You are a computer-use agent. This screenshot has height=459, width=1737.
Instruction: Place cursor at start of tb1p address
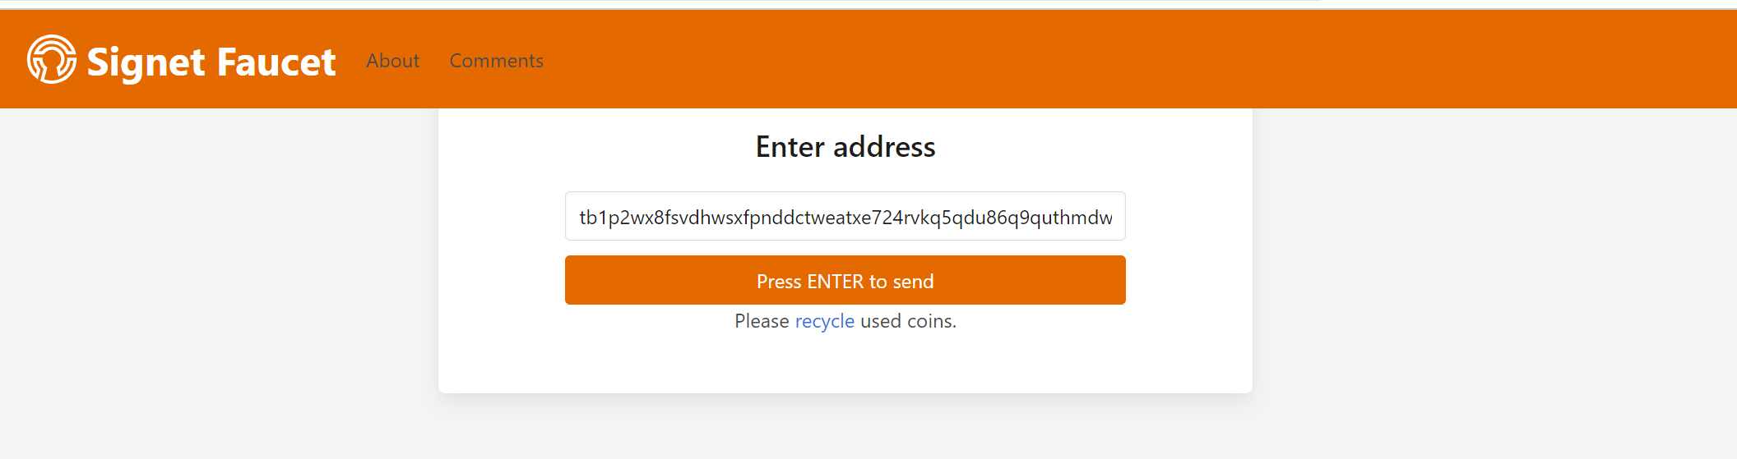tap(580, 217)
